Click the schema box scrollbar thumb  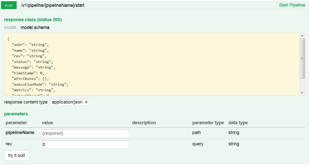pos(302,58)
